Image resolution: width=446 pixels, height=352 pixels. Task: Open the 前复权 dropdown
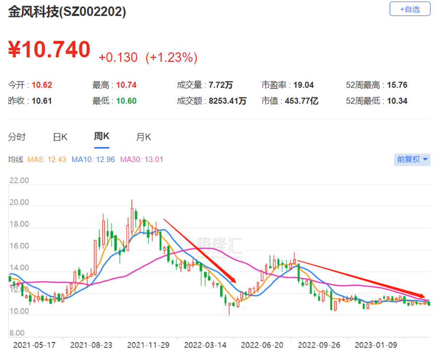click(x=412, y=160)
